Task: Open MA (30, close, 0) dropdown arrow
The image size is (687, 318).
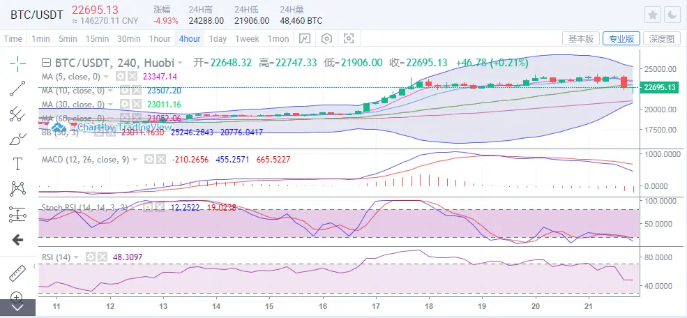Action: (x=110, y=105)
